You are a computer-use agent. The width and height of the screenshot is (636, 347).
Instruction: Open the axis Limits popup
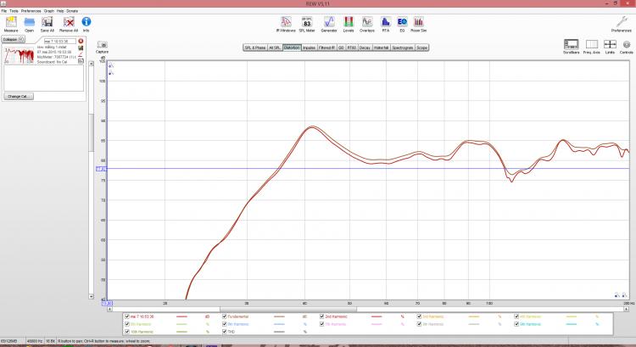610,46
